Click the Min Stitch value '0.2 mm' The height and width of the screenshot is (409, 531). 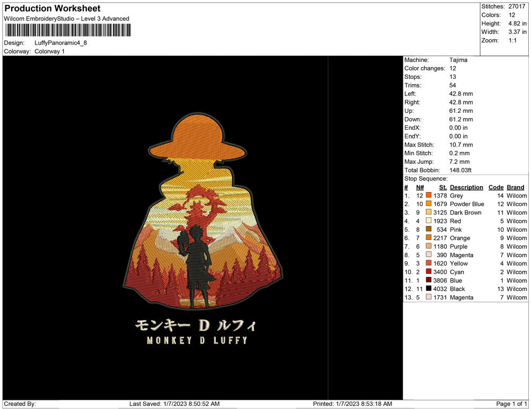tap(459, 153)
